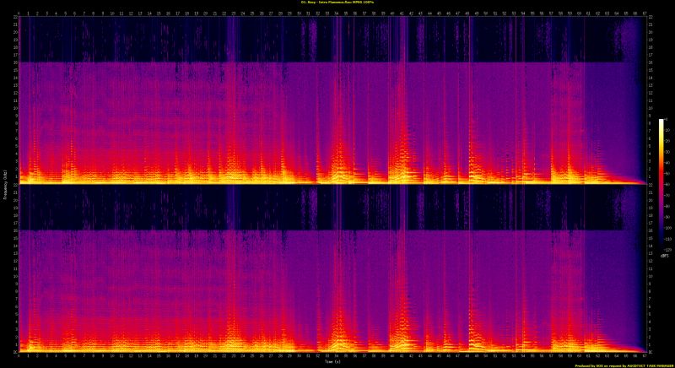Image resolution: width=675 pixels, height=368 pixels.
Task: Click the 23 second marker on top axis
Action: [x=233, y=14]
